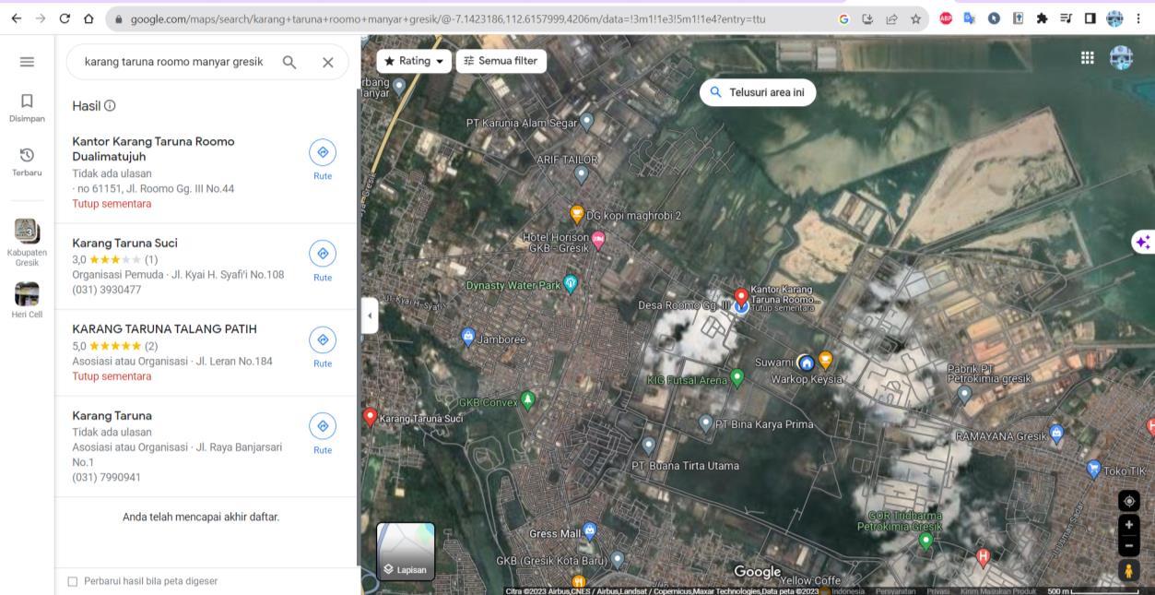Collapse the side results panel
The width and height of the screenshot is (1155, 595).
(x=370, y=315)
